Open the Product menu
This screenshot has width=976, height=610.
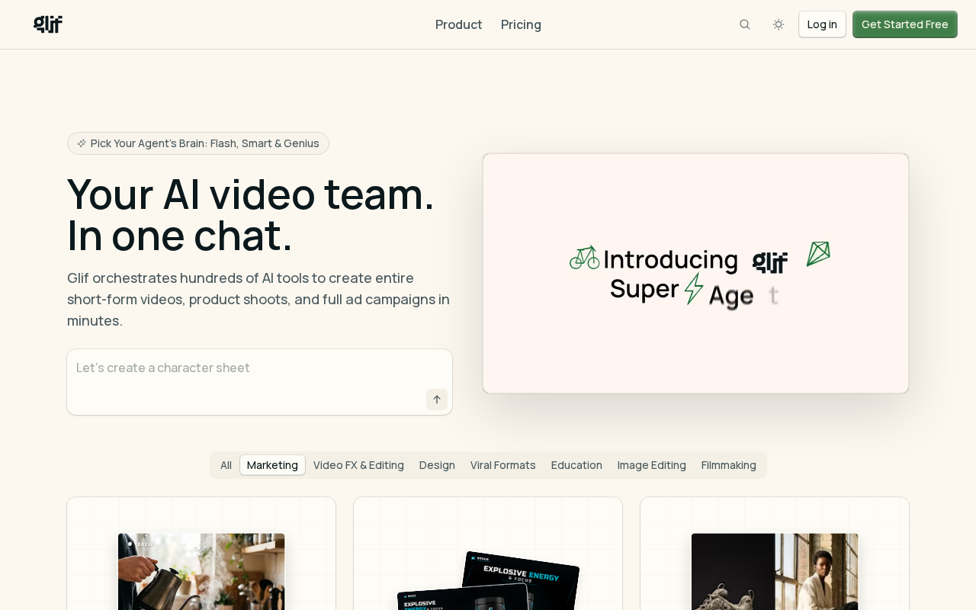[x=459, y=24]
